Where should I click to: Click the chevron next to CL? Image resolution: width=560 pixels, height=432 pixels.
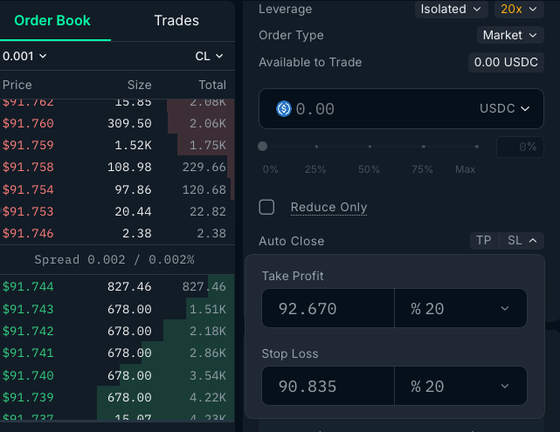pyautogui.click(x=219, y=56)
